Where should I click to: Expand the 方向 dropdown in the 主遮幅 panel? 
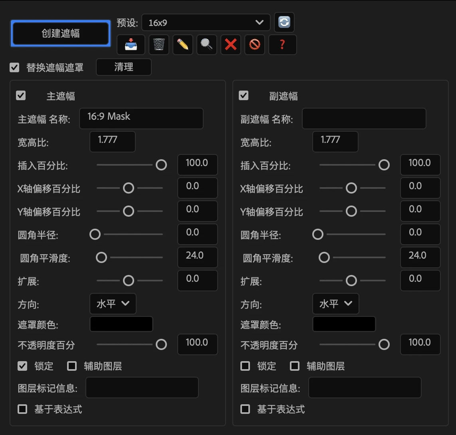[113, 304]
